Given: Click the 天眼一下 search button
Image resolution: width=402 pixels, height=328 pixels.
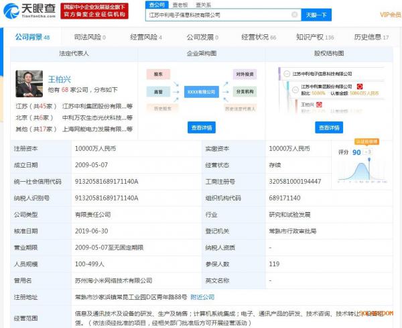Looking at the screenshot, I should pos(316,15).
